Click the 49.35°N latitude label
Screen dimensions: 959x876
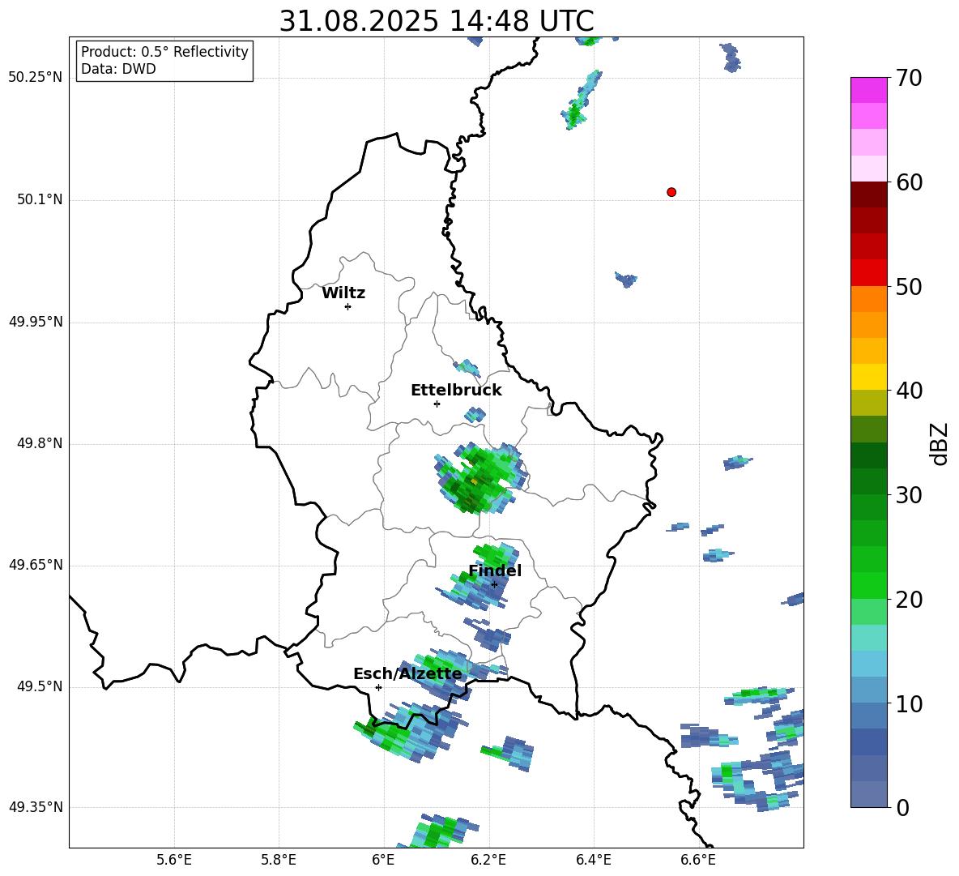coord(36,807)
